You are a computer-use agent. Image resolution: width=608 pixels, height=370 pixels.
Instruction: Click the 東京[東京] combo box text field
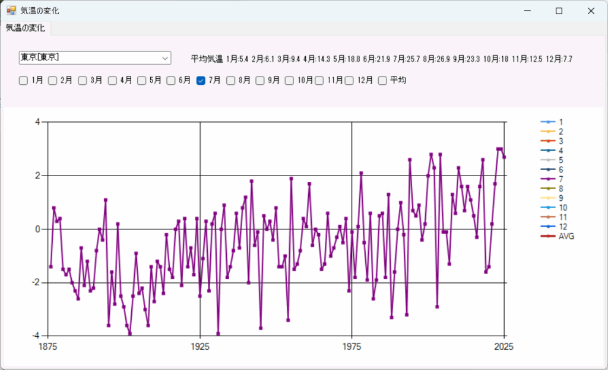(x=88, y=58)
